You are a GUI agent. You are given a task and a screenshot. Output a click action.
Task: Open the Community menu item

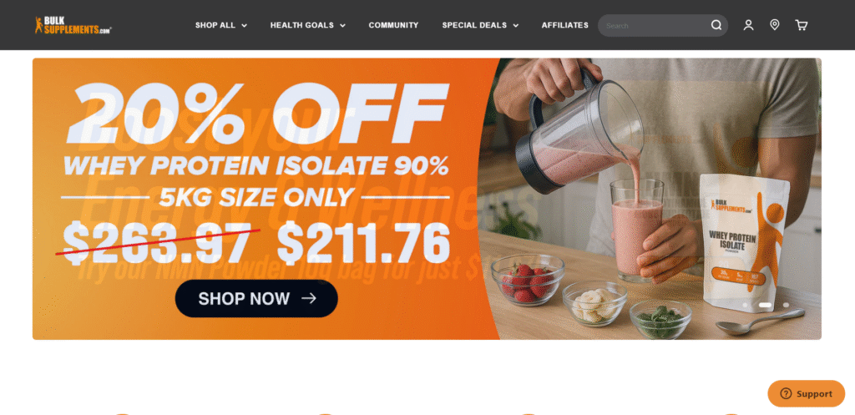[x=394, y=25]
